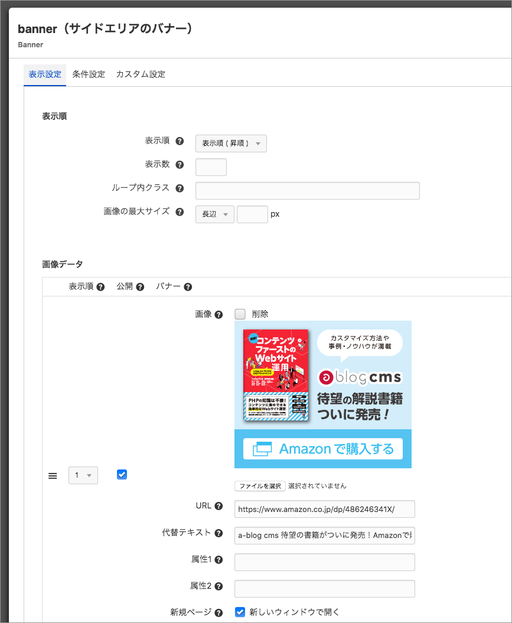Image resolution: width=512 pixels, height=623 pixels.
Task: Uncheck 新しいウィンドウで開く checkbox
Action: pyautogui.click(x=240, y=612)
